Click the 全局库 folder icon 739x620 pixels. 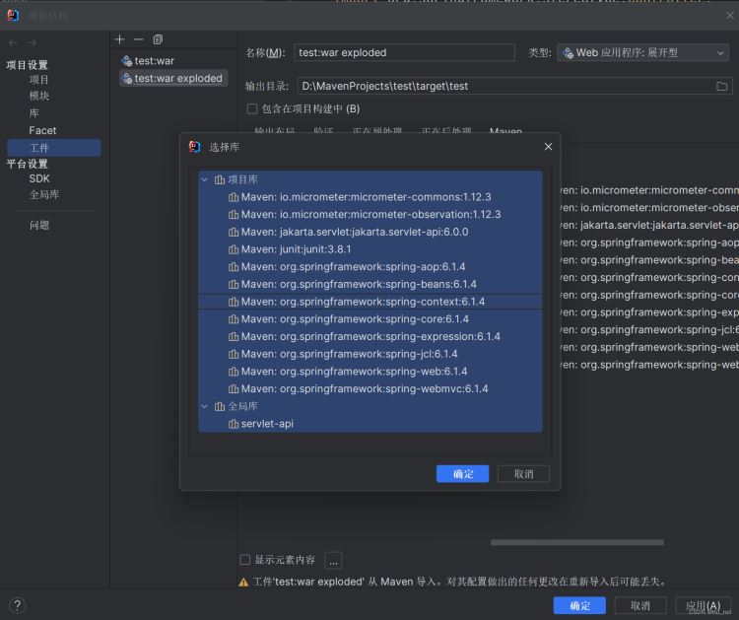[220, 406]
